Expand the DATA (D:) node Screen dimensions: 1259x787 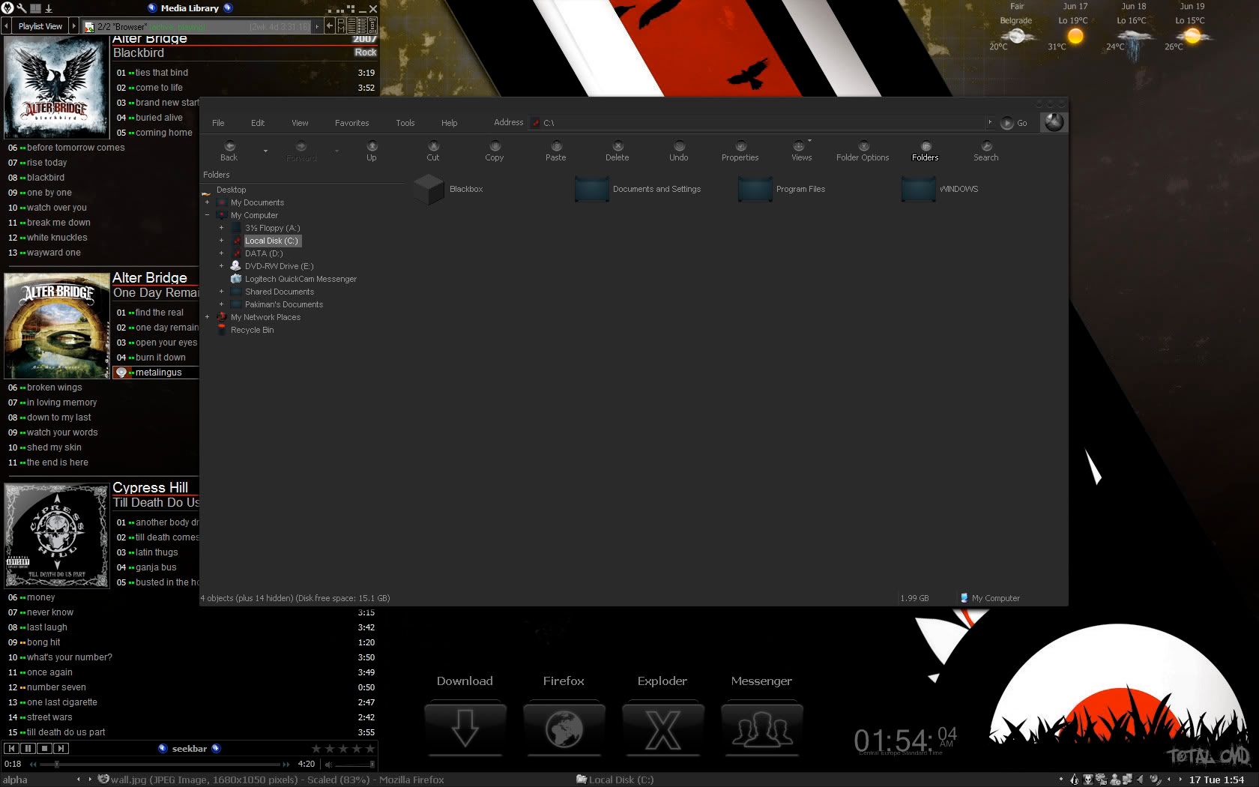(221, 253)
